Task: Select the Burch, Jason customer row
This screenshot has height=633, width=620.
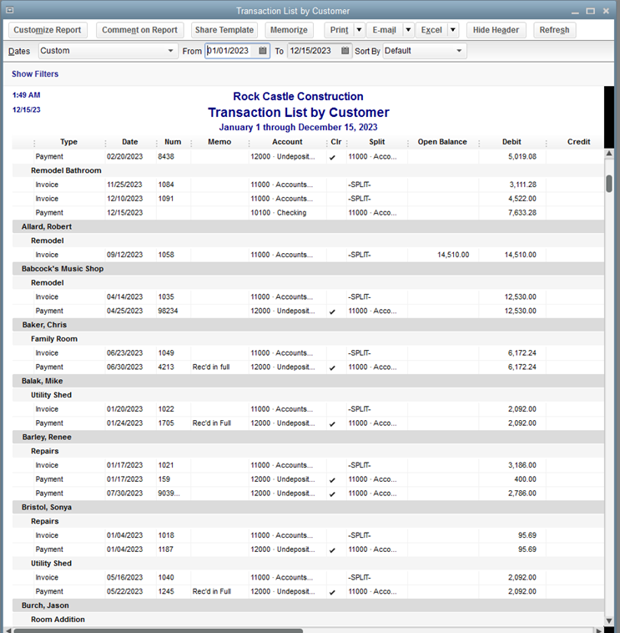Action: point(308,605)
